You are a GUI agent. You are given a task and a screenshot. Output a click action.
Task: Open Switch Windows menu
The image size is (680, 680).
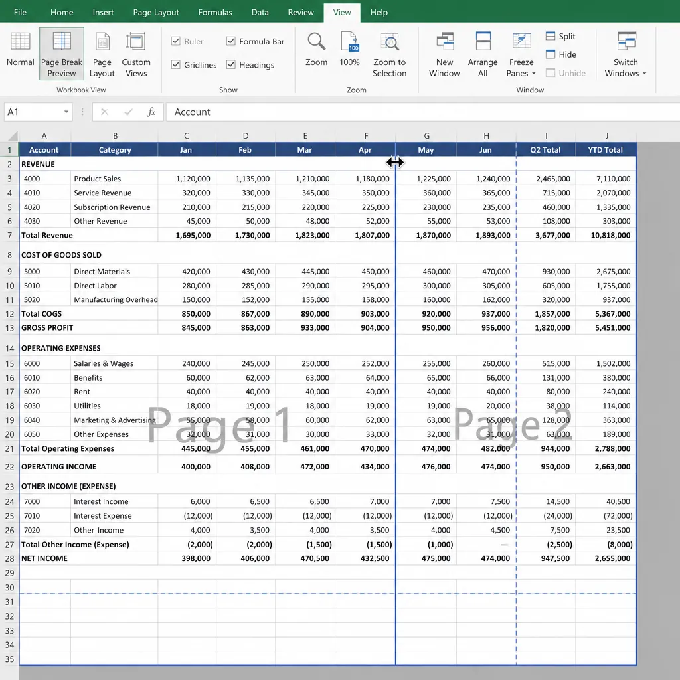point(626,54)
